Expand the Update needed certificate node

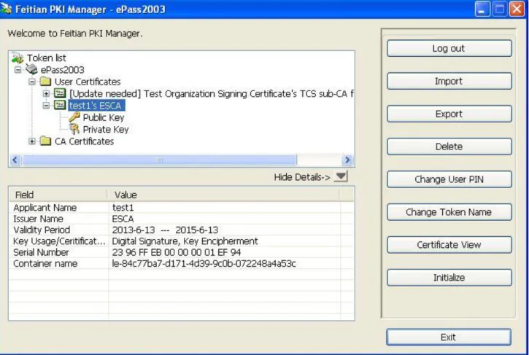46,93
